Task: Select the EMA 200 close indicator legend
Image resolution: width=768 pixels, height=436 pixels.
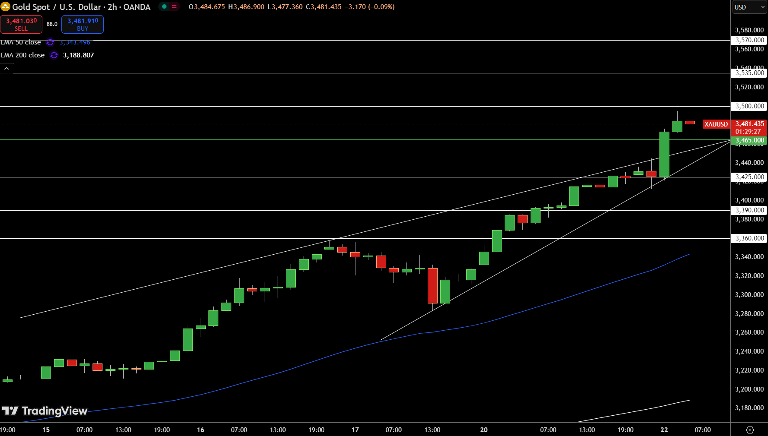Action: (22, 55)
